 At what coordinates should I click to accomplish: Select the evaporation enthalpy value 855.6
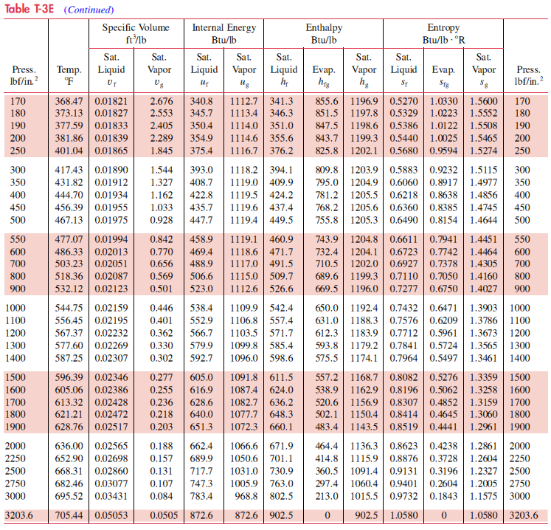point(327,101)
